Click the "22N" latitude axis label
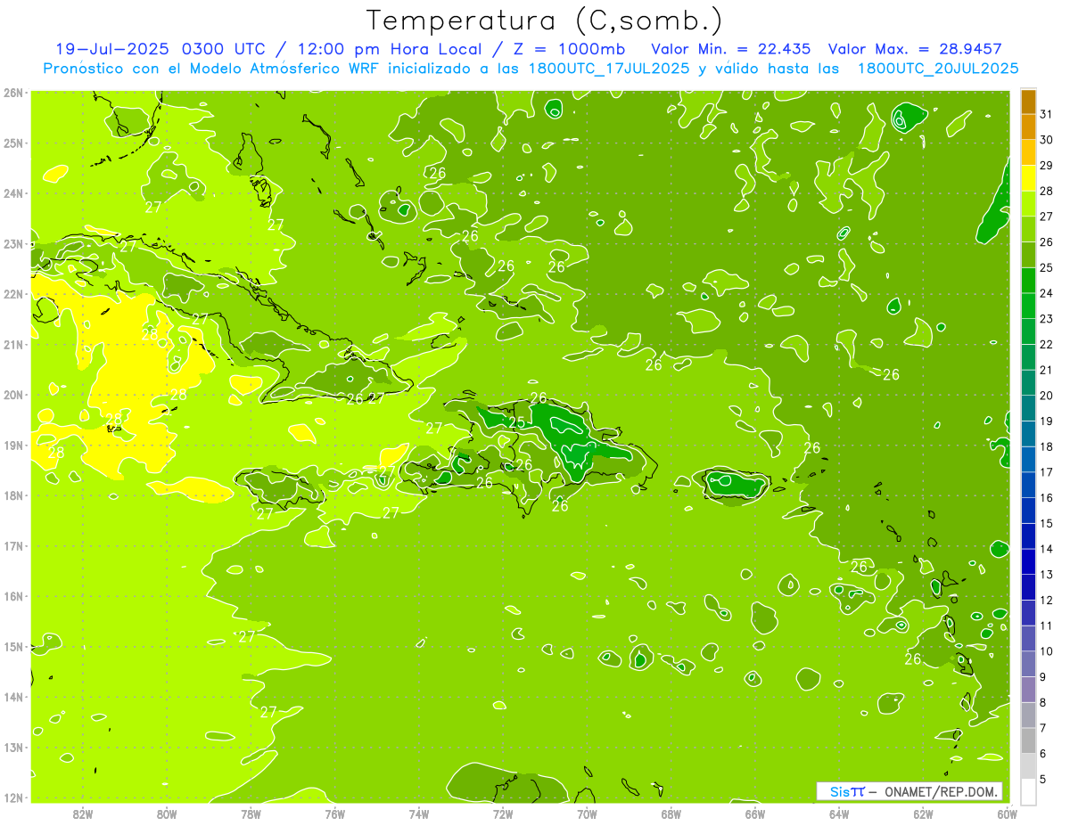The height and width of the screenshot is (826, 1070). tap(12, 294)
